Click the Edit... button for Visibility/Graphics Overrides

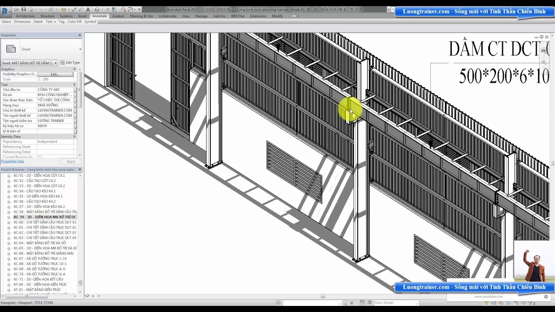pyautogui.click(x=55, y=74)
